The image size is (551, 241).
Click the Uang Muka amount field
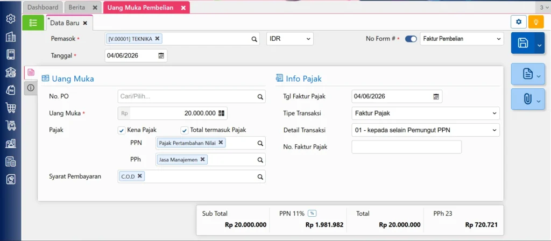click(x=173, y=113)
